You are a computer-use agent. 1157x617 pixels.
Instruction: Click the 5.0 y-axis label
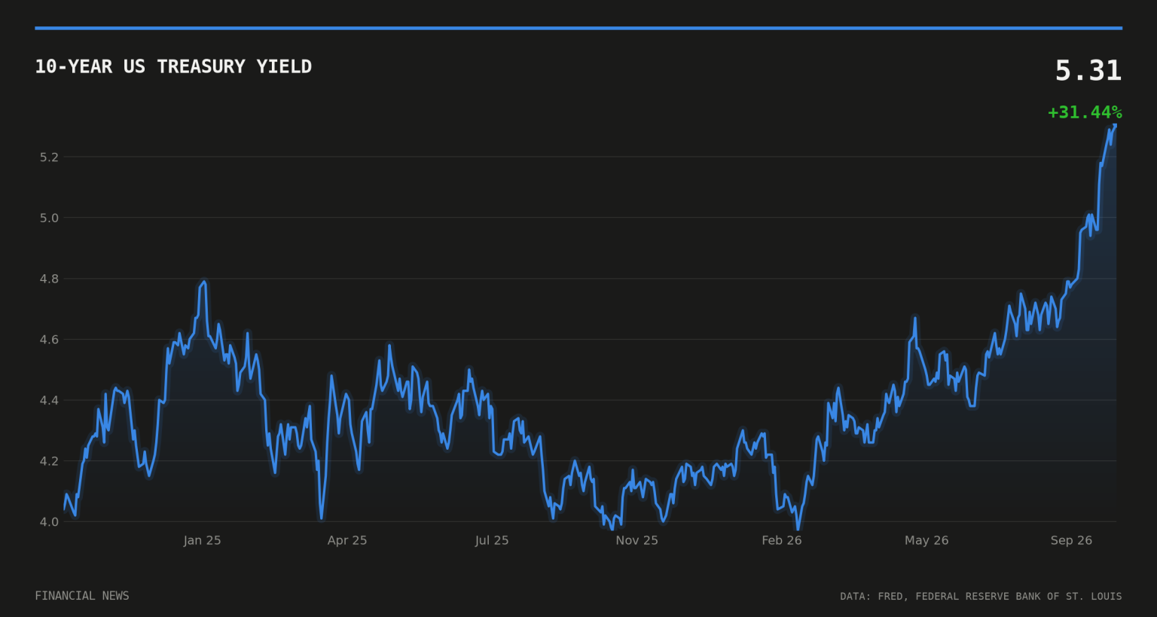[x=49, y=218]
